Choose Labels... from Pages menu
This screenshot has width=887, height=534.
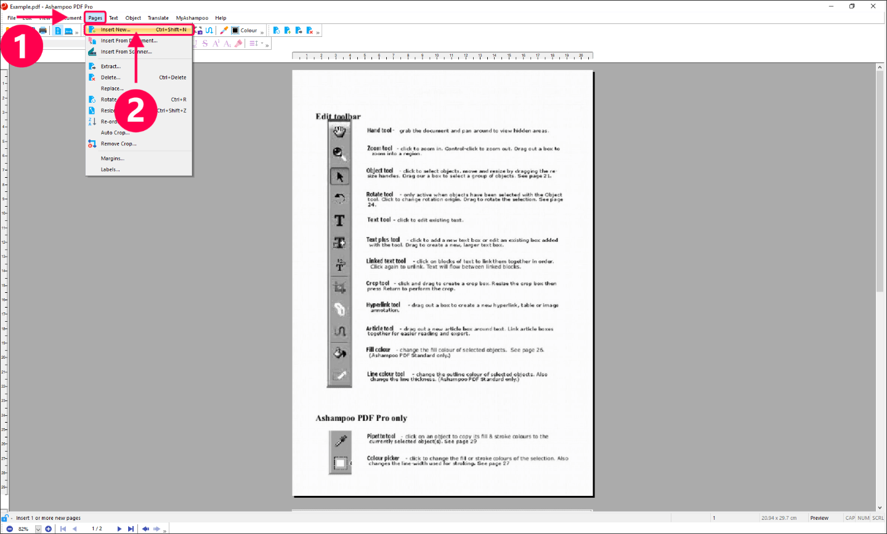[x=139, y=170]
